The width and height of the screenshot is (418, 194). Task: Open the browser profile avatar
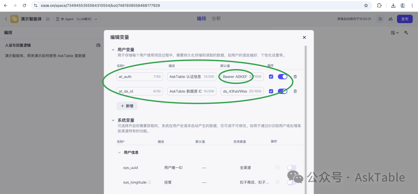point(403,5)
